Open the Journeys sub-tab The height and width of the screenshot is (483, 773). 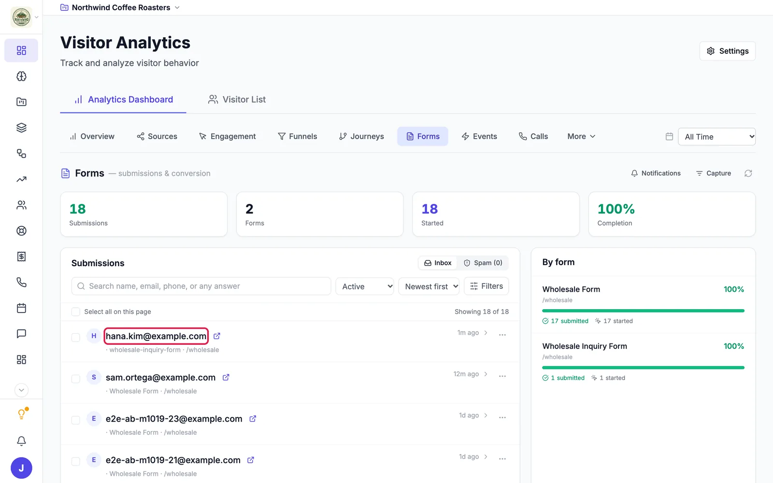click(361, 137)
